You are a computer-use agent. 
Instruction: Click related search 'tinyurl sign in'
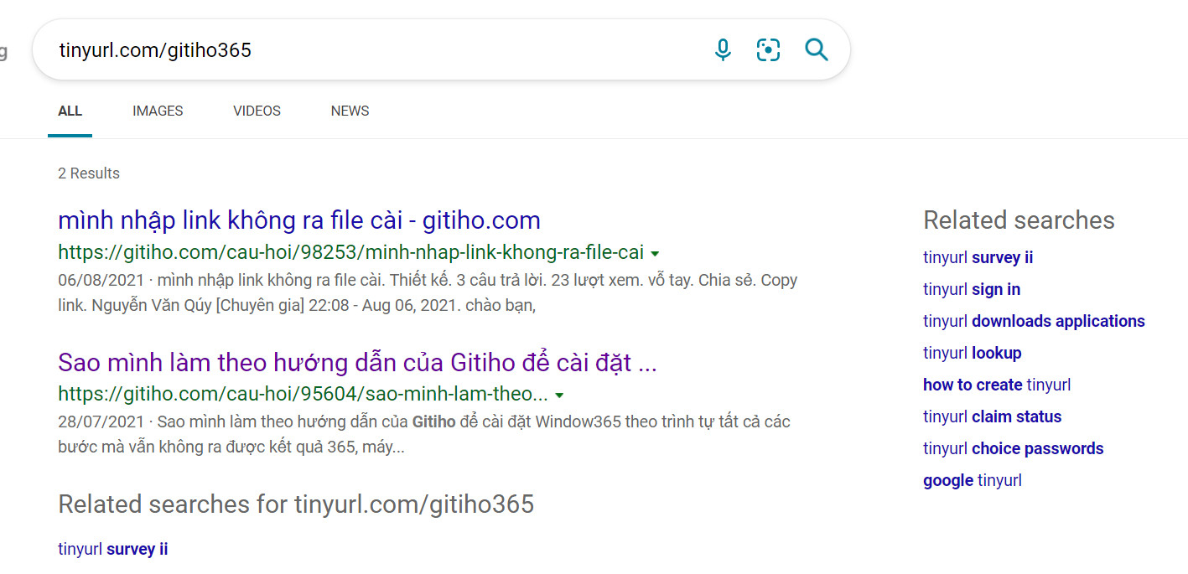click(x=972, y=289)
